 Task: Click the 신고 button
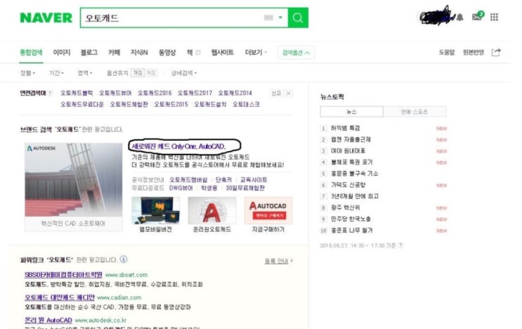coord(276,93)
